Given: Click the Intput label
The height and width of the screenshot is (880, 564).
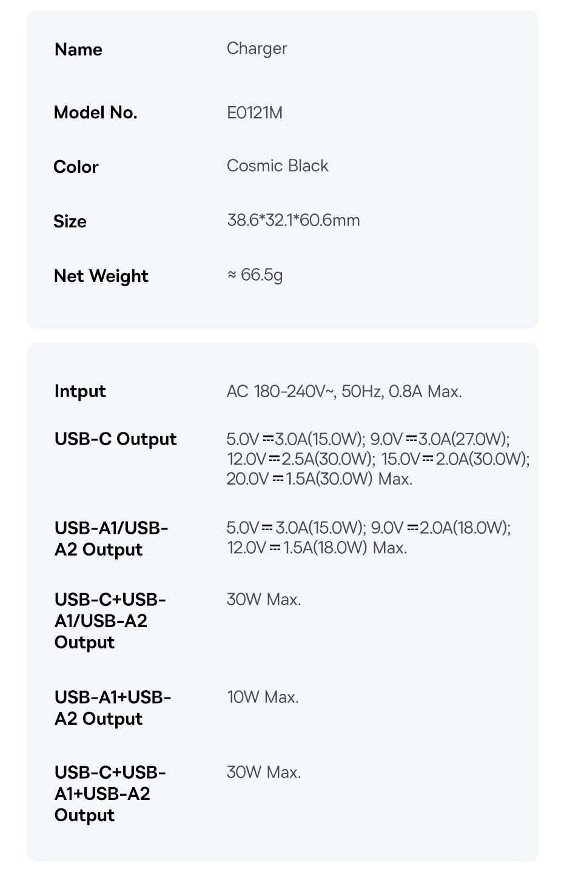Looking at the screenshot, I should coord(80,391).
